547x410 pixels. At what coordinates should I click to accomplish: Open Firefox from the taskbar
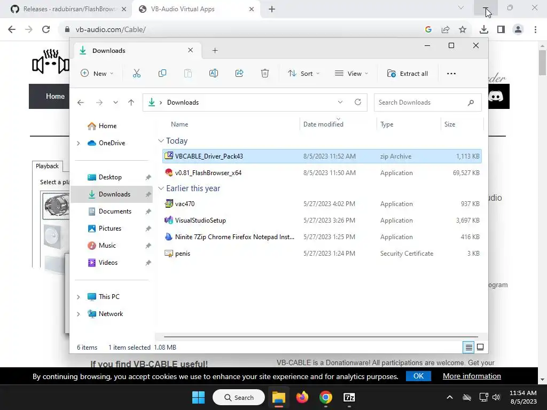pyautogui.click(x=302, y=397)
